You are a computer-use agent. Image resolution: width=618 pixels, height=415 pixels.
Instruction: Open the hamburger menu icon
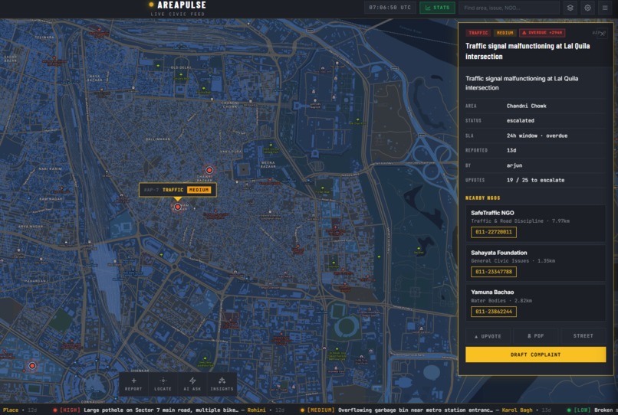pos(605,8)
